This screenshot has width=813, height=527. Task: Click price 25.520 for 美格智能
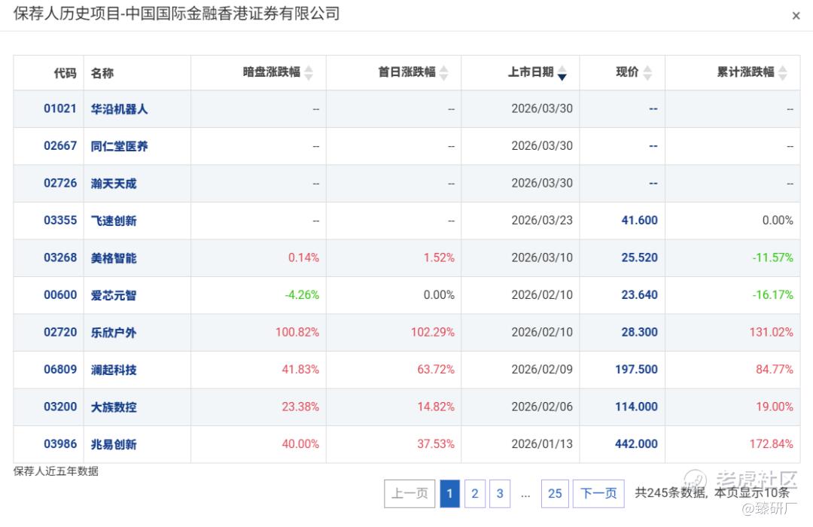[639, 257]
